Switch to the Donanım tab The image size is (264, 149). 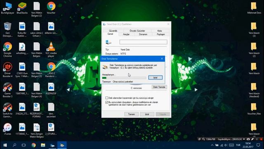(143, 34)
